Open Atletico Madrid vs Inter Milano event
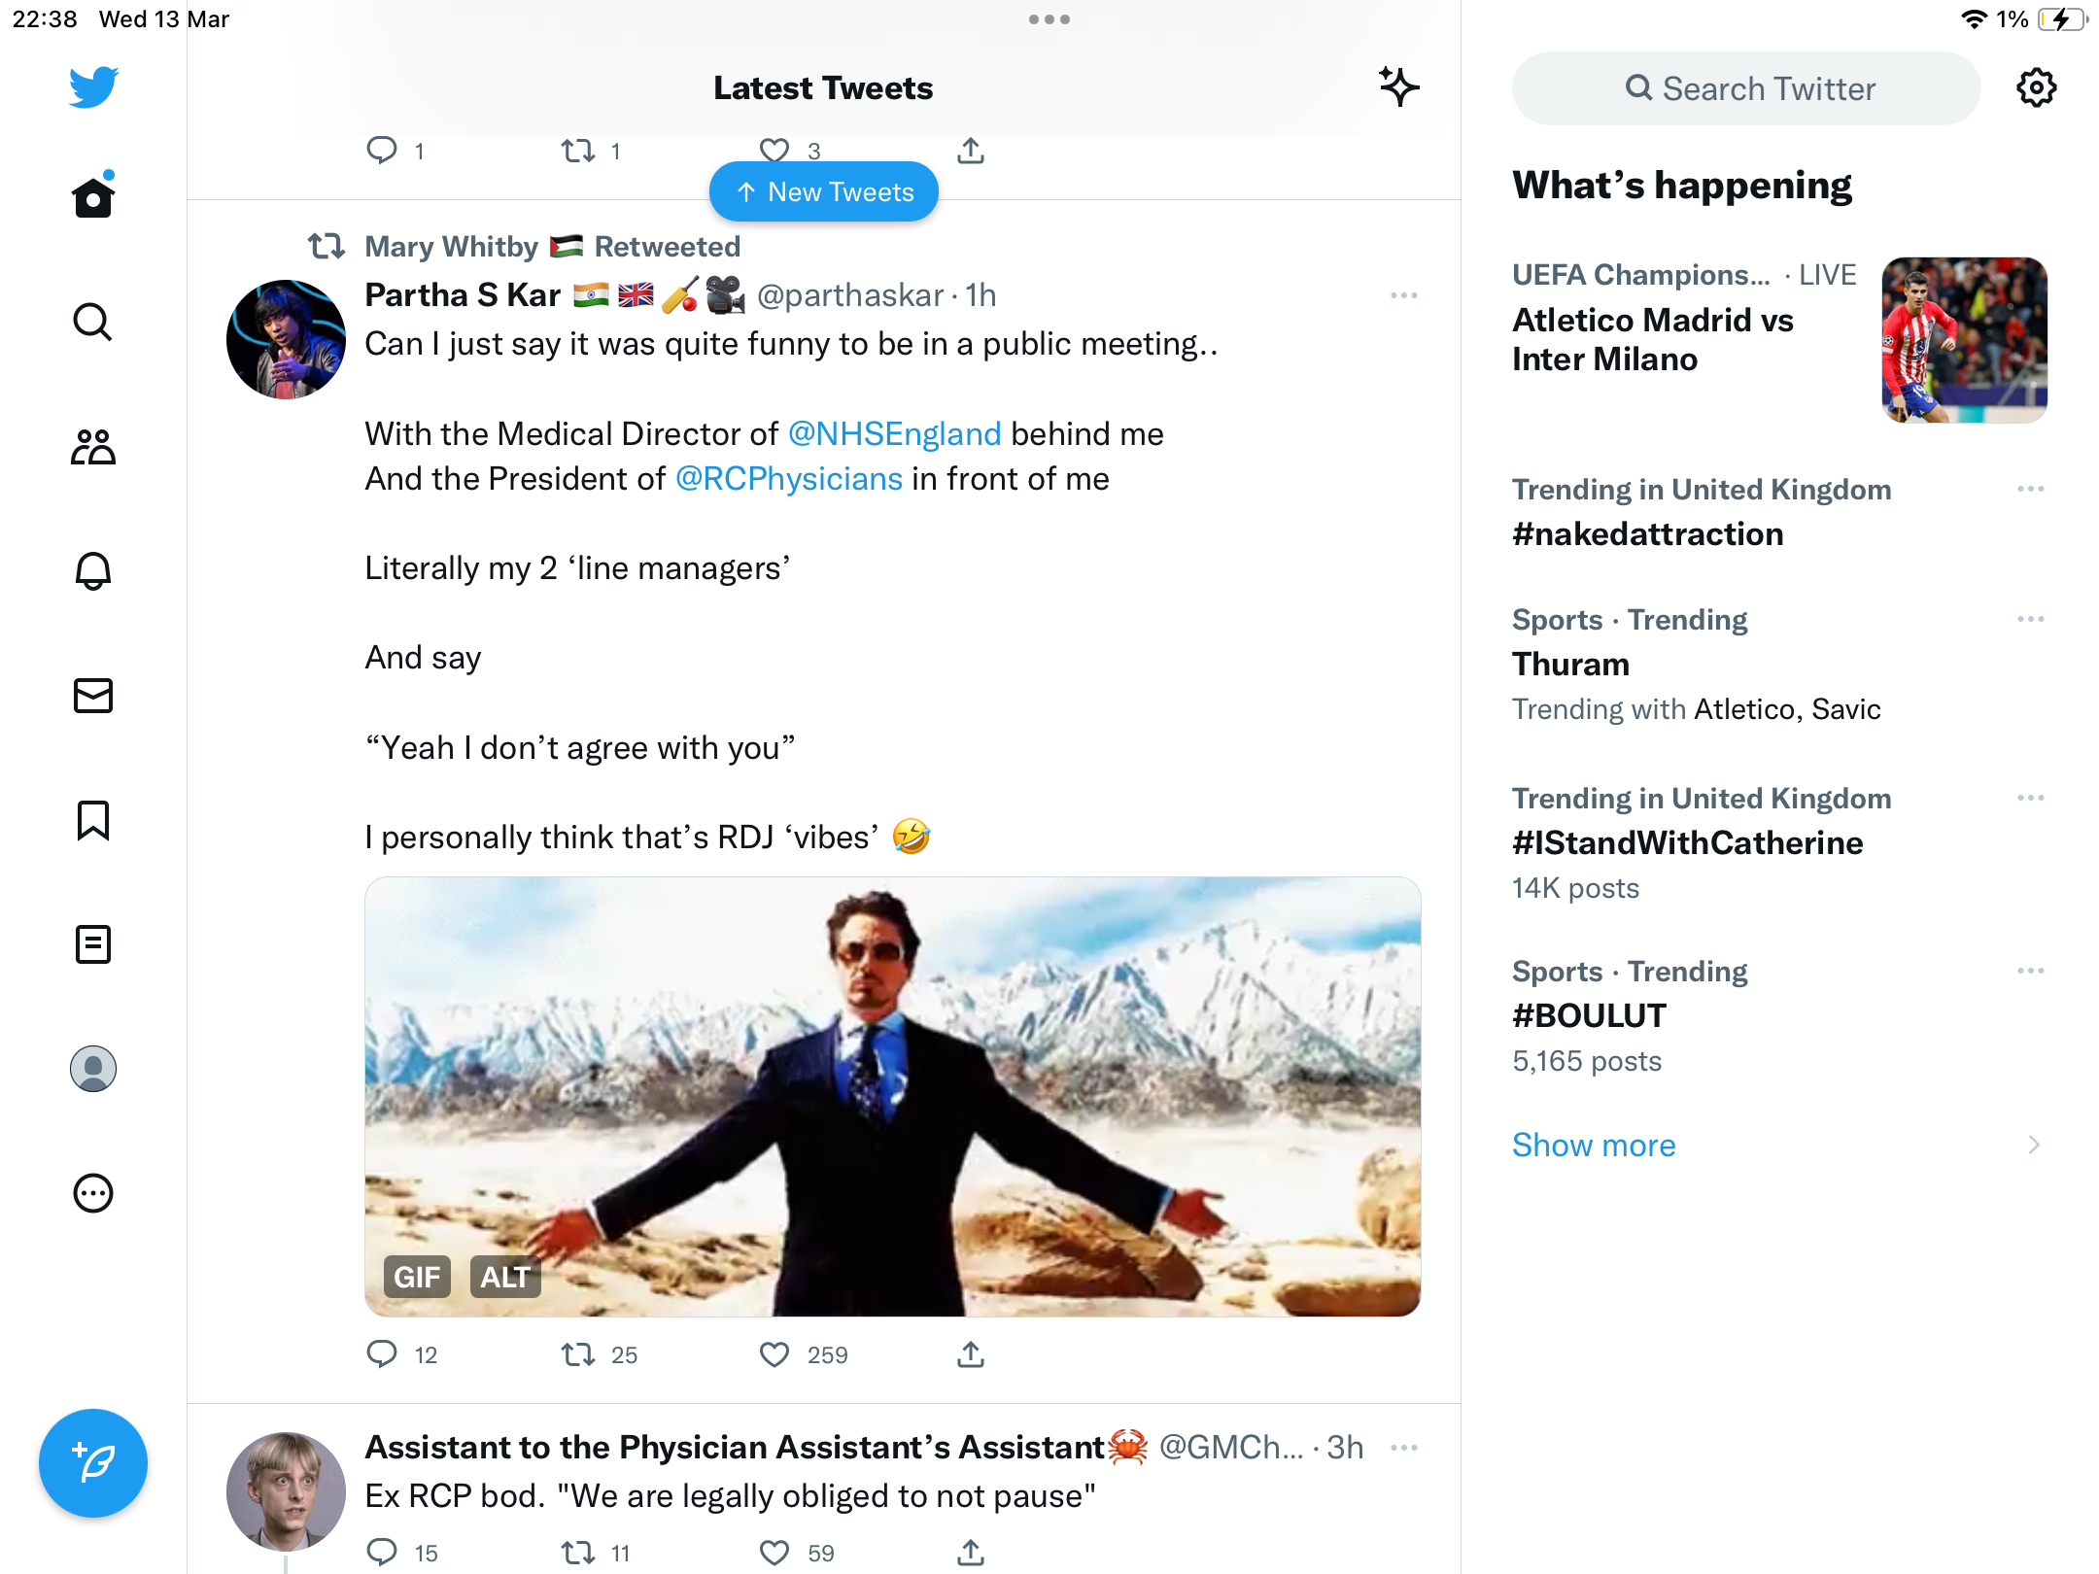The width and height of the screenshot is (2099, 1574). click(1653, 339)
